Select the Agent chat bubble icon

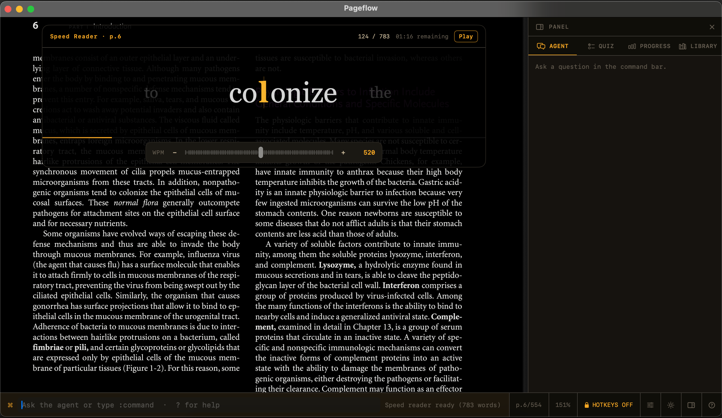coord(541,46)
